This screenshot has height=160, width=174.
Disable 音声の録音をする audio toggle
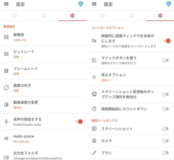point(79,122)
